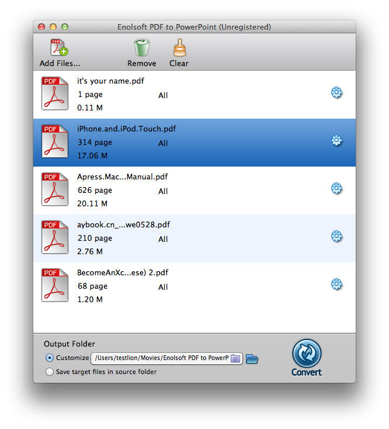Open settings gear for it's your name.pdf
The height and width of the screenshot is (429, 389).
336,92
